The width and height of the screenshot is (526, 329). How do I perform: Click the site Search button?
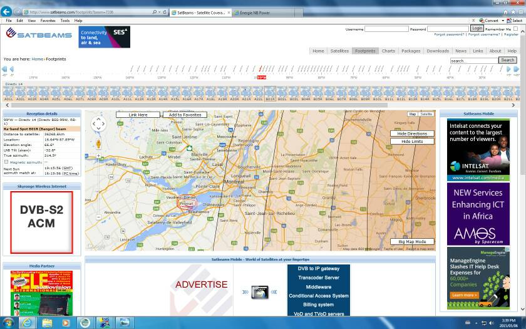coord(508,60)
